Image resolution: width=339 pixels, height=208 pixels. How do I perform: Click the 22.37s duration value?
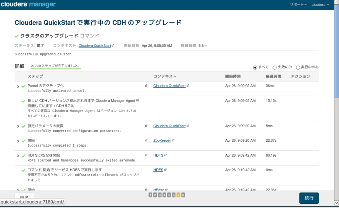(271, 140)
